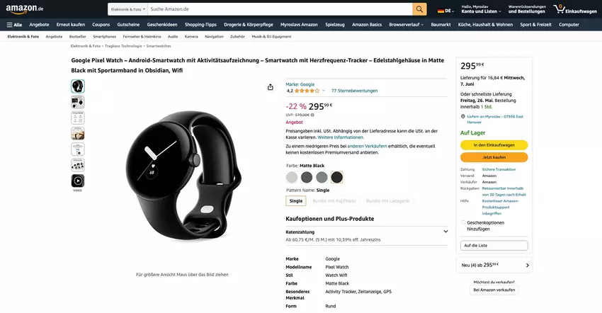This screenshot has width=602, height=313.
Task: Go to Smartphones category tab
Action: pyautogui.click(x=104, y=36)
